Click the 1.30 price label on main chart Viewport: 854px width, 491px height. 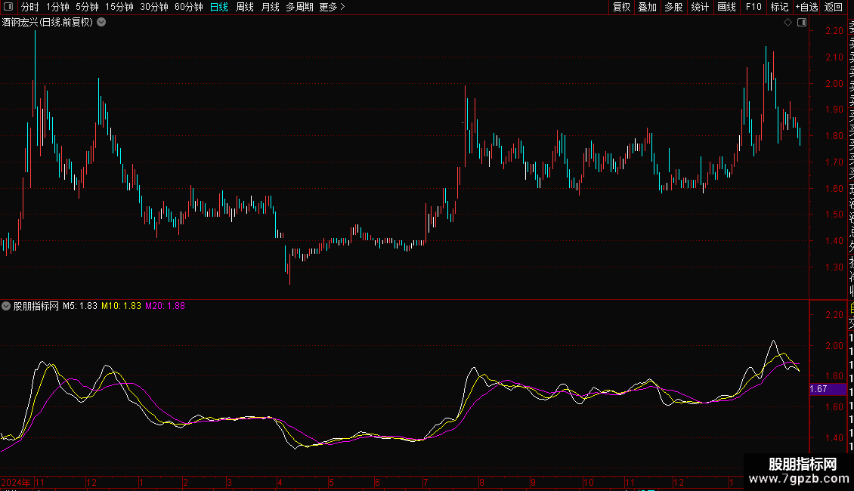click(834, 267)
